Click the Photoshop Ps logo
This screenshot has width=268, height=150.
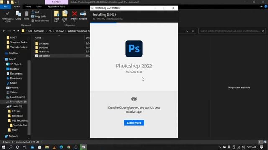tap(134, 49)
